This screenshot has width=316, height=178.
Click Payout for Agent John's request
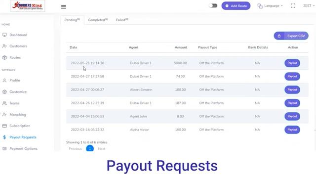tap(292, 116)
